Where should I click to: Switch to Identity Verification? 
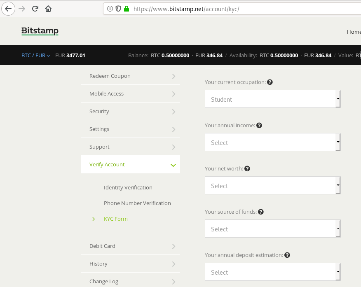click(x=128, y=187)
